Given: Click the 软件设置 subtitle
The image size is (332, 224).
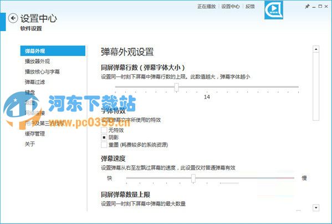Looking at the screenshot, I should tap(31, 29).
